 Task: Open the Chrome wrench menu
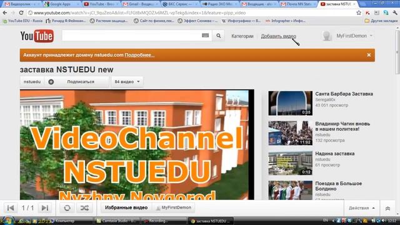pos(395,12)
